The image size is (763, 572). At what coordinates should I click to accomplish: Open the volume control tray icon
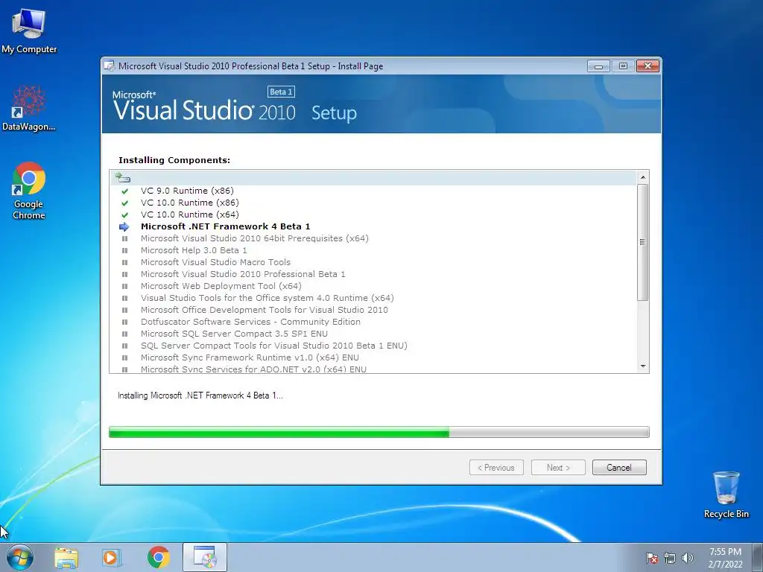687,558
